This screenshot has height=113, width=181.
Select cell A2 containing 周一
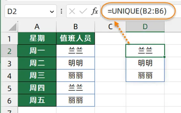37,51
